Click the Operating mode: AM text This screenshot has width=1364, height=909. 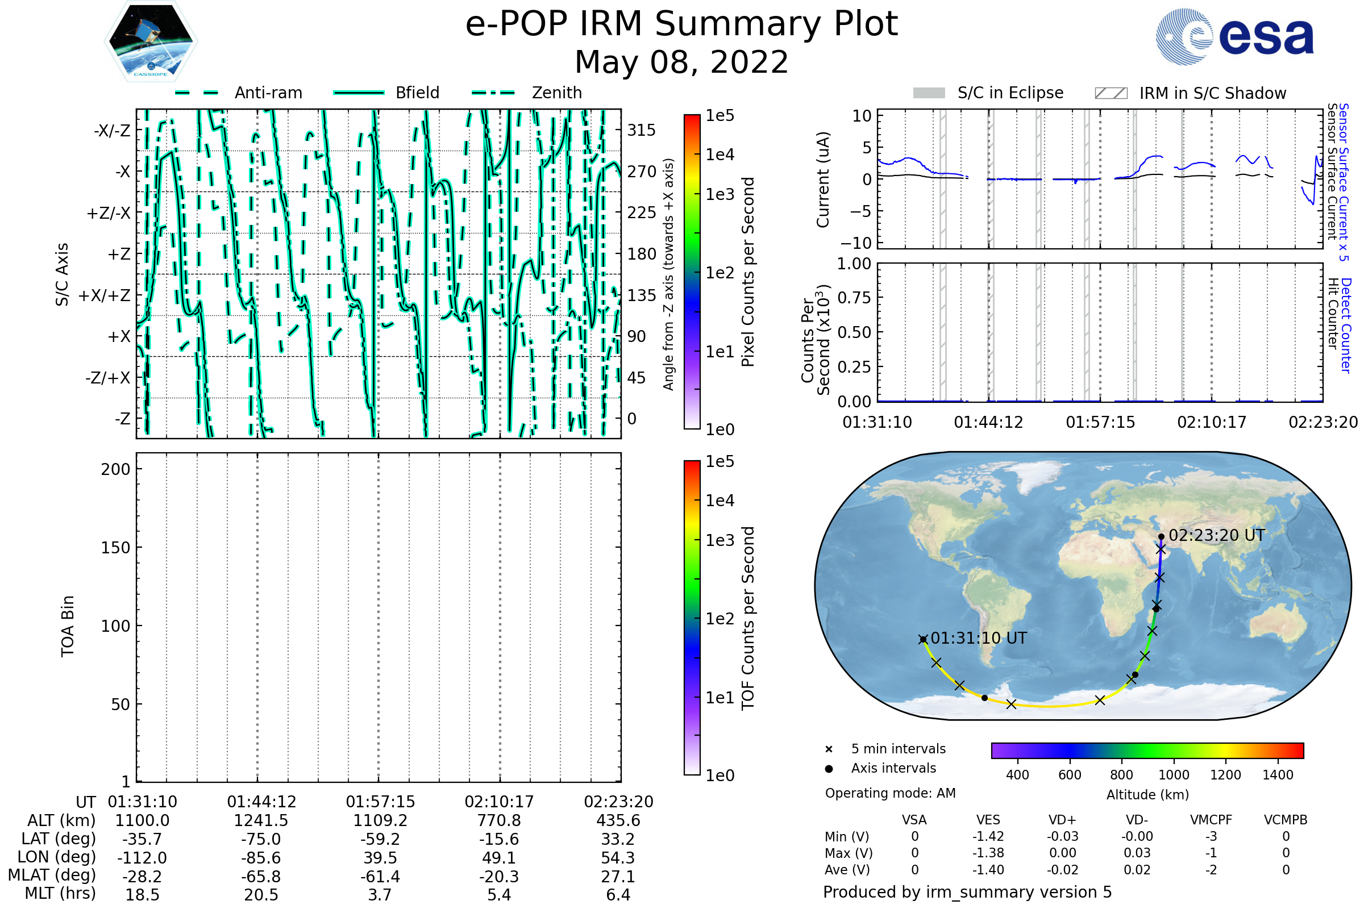(890, 793)
